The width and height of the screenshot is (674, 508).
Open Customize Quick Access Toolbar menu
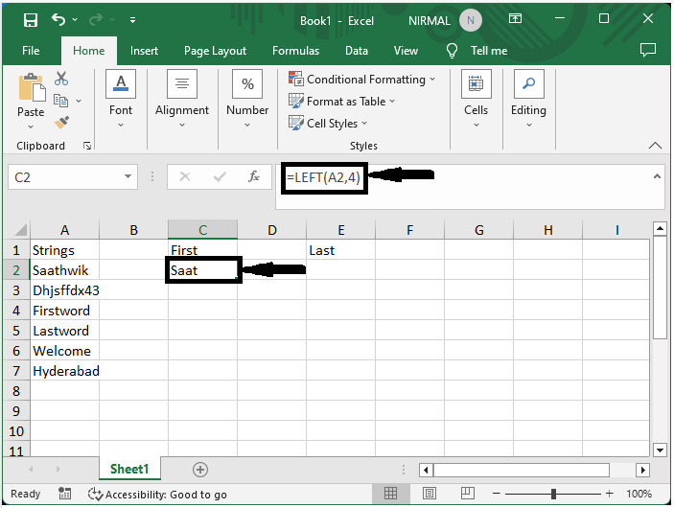pos(133,20)
